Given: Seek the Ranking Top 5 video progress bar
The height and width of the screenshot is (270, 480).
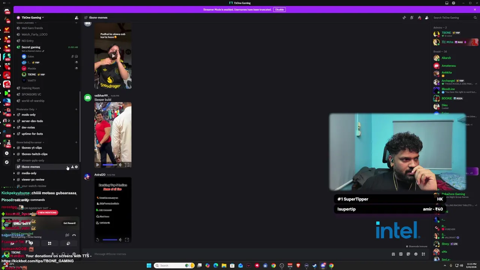Looking at the screenshot, I should 109,240.
